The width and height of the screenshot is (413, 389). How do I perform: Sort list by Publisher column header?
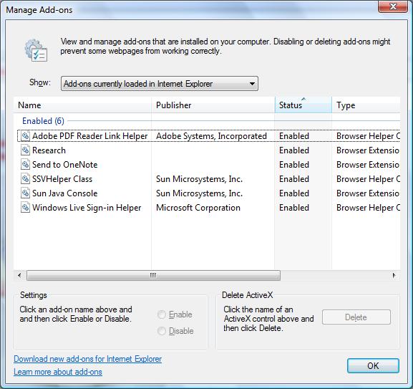(213, 105)
